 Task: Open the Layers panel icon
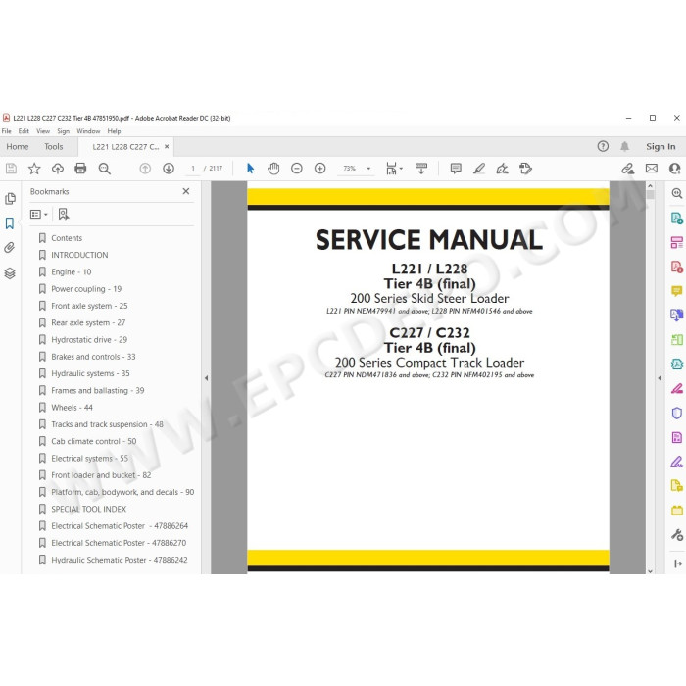(10, 273)
